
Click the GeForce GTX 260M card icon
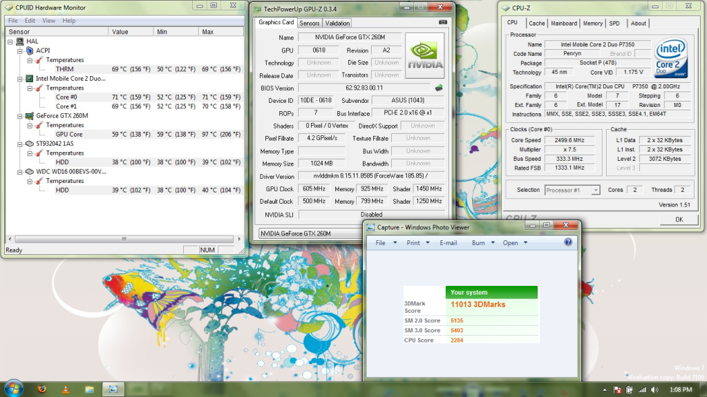point(30,116)
